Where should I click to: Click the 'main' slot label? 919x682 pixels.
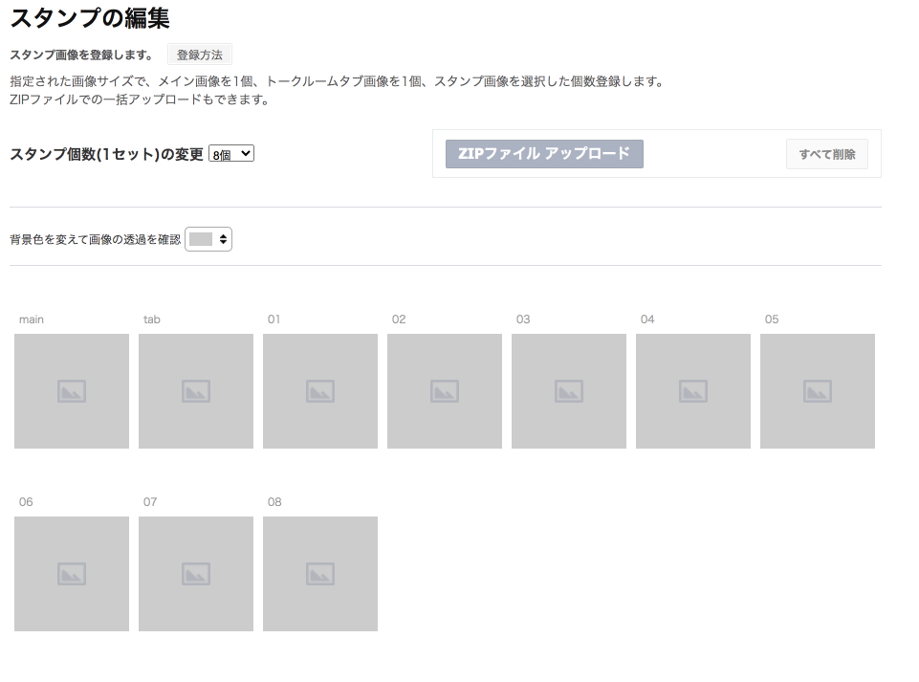[31, 319]
